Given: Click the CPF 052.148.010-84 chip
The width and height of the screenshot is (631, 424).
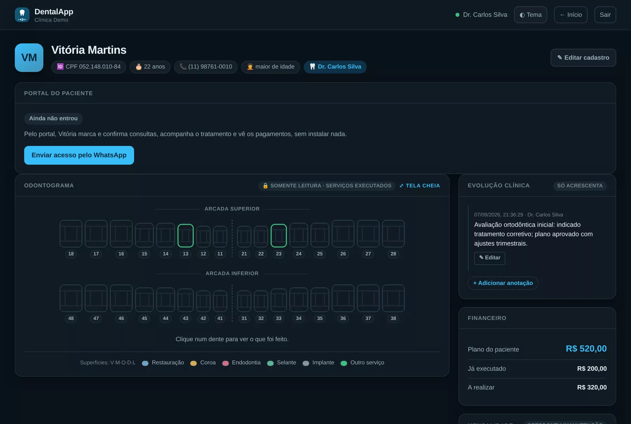Looking at the screenshot, I should [89, 67].
